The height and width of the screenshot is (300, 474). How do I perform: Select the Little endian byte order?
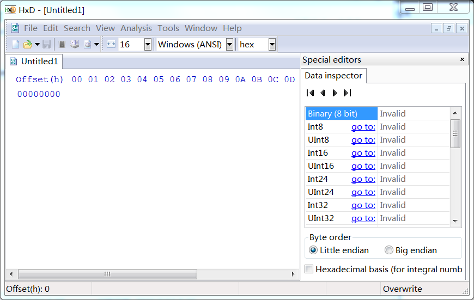[x=313, y=250]
